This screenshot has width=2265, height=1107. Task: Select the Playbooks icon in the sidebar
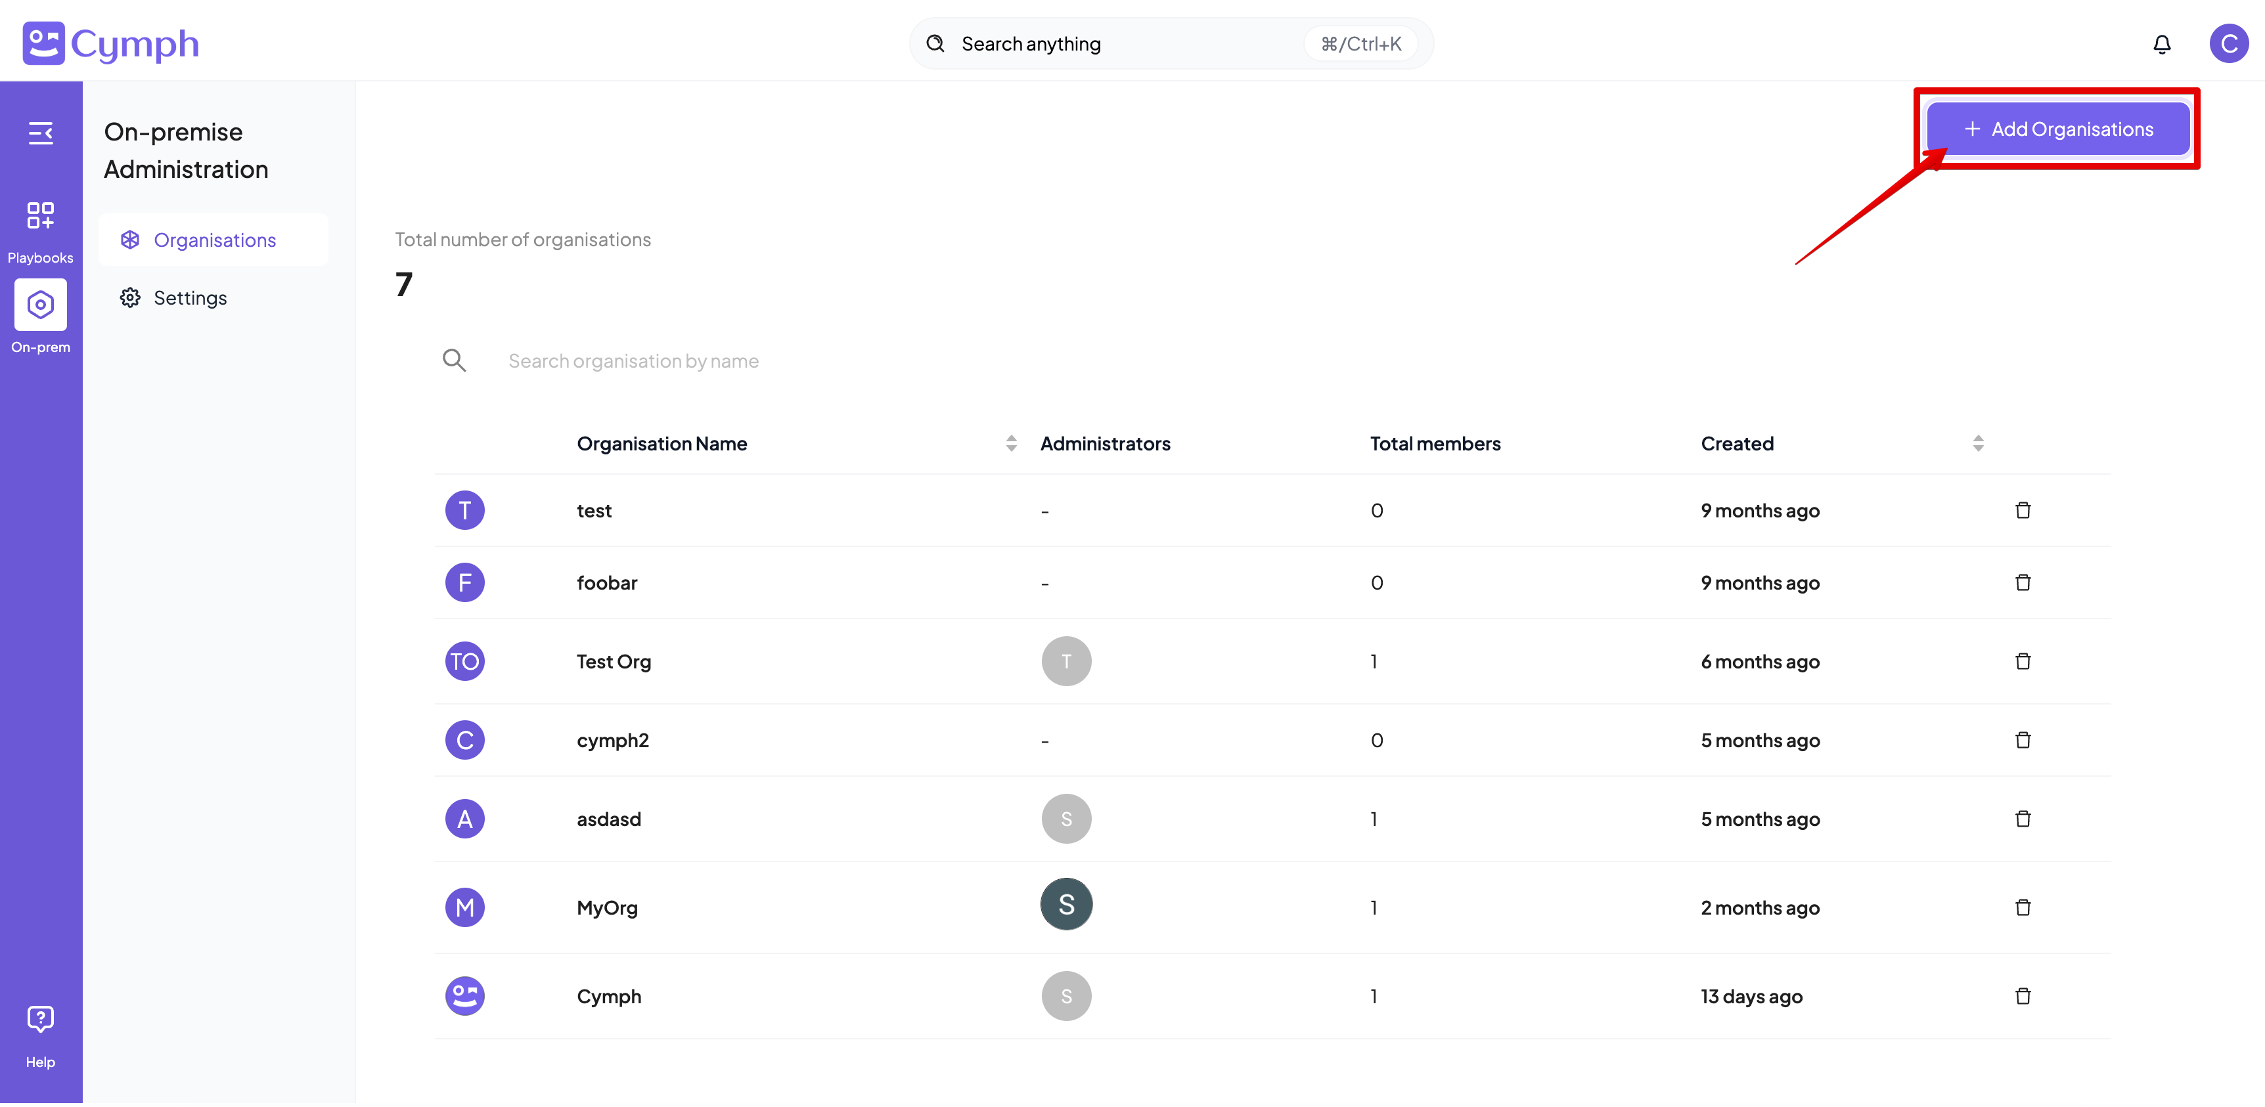(41, 215)
